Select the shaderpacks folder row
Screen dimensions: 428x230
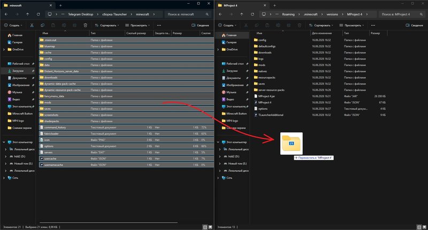(x=126, y=121)
